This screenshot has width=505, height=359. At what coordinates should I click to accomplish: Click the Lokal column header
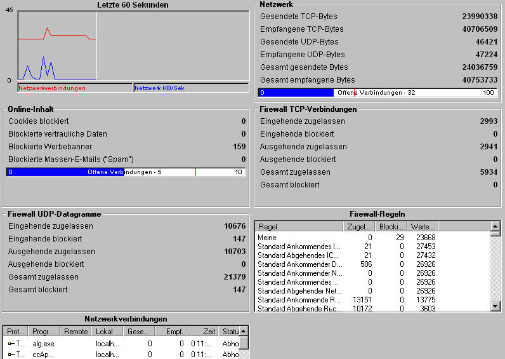coord(107,331)
